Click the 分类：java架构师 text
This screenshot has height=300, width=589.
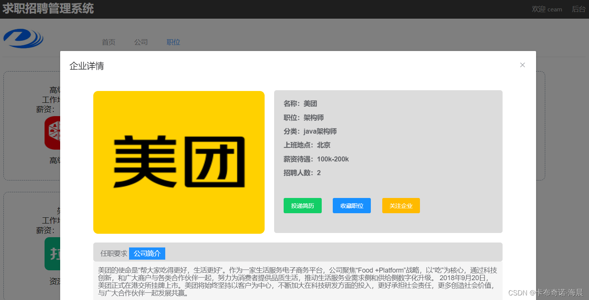click(310, 131)
